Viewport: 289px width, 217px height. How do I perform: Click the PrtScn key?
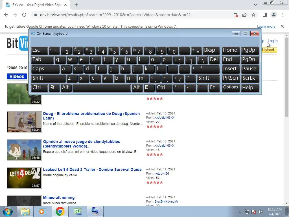click(231, 79)
